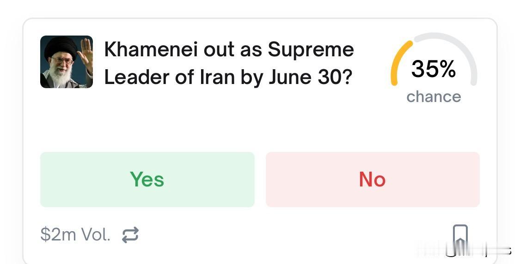Click the waving hand in the portrait
Screen dimensions: 520x264
(x=86, y=53)
